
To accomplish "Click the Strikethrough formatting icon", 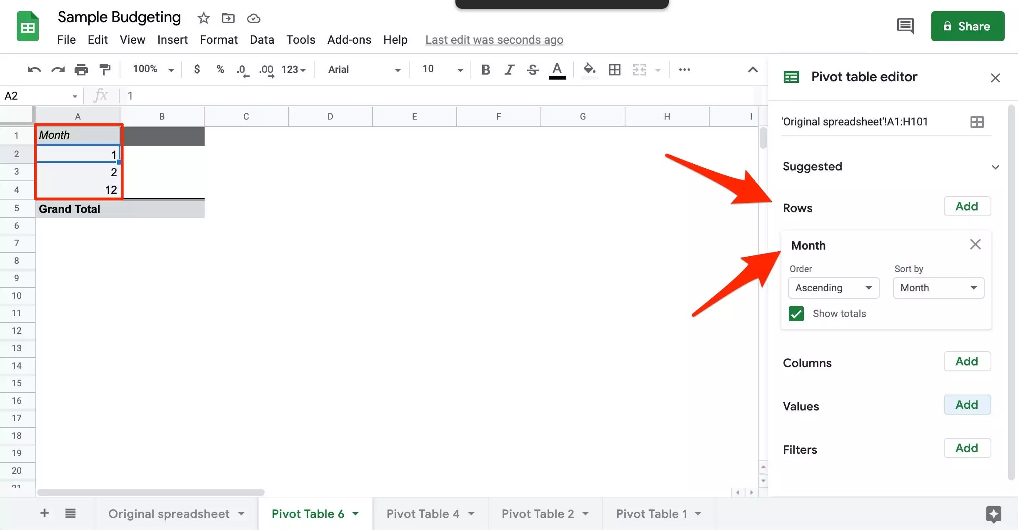I will (533, 70).
